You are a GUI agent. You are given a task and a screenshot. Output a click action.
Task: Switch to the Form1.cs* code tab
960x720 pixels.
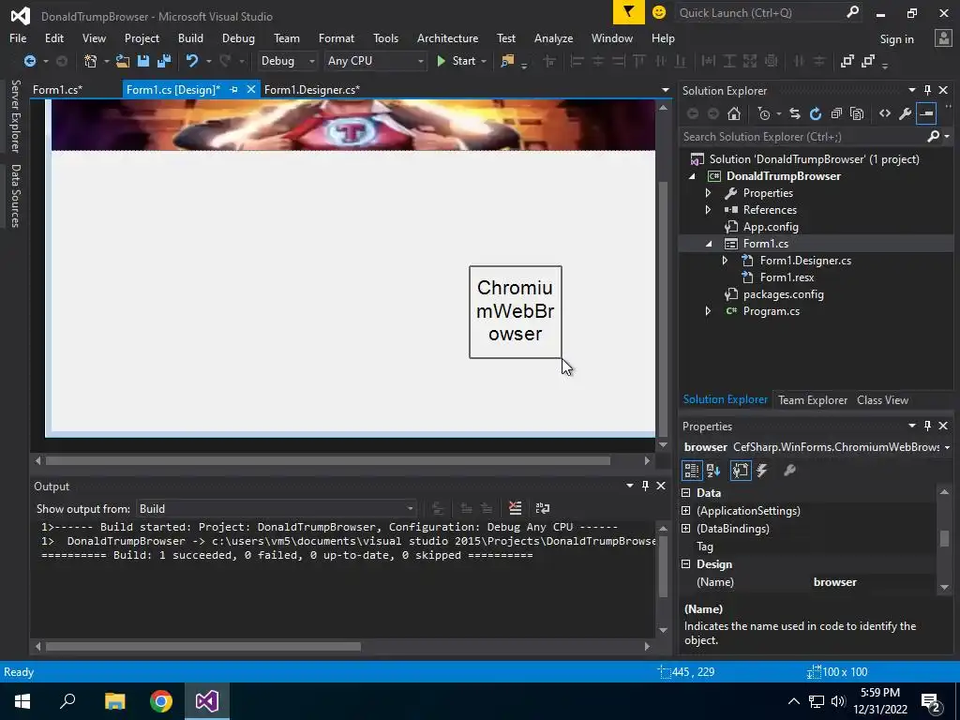tap(57, 89)
